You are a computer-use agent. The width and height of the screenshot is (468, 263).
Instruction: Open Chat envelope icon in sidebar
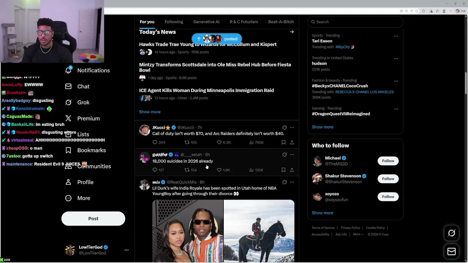tap(68, 87)
